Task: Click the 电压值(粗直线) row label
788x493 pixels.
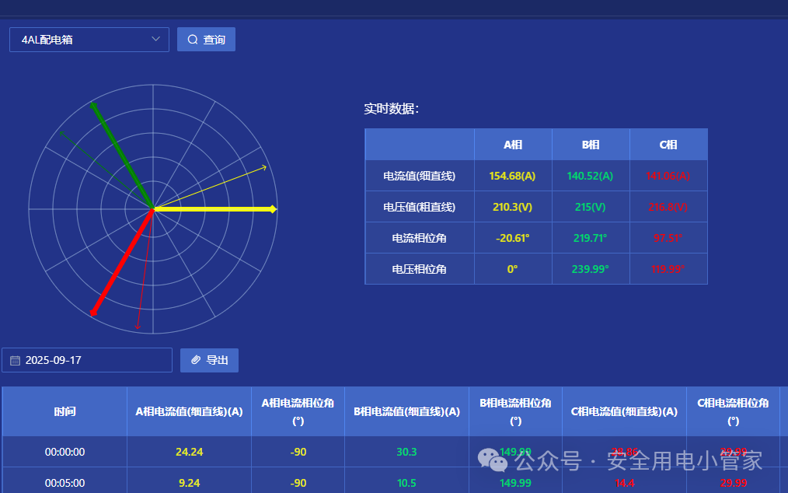Action: point(419,208)
